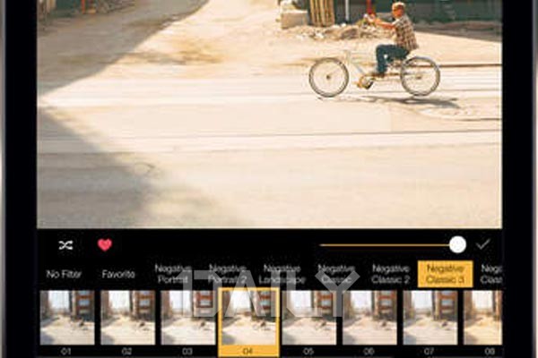
Task: Toggle the red heart favorite icon
Action: click(x=105, y=244)
